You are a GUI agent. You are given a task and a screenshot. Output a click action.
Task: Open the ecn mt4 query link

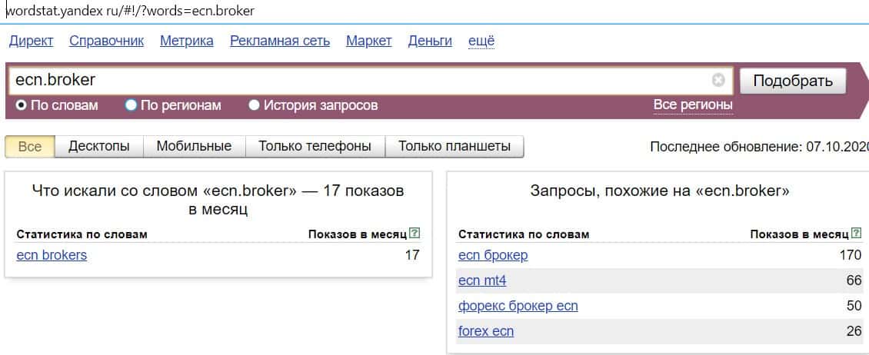(x=482, y=280)
